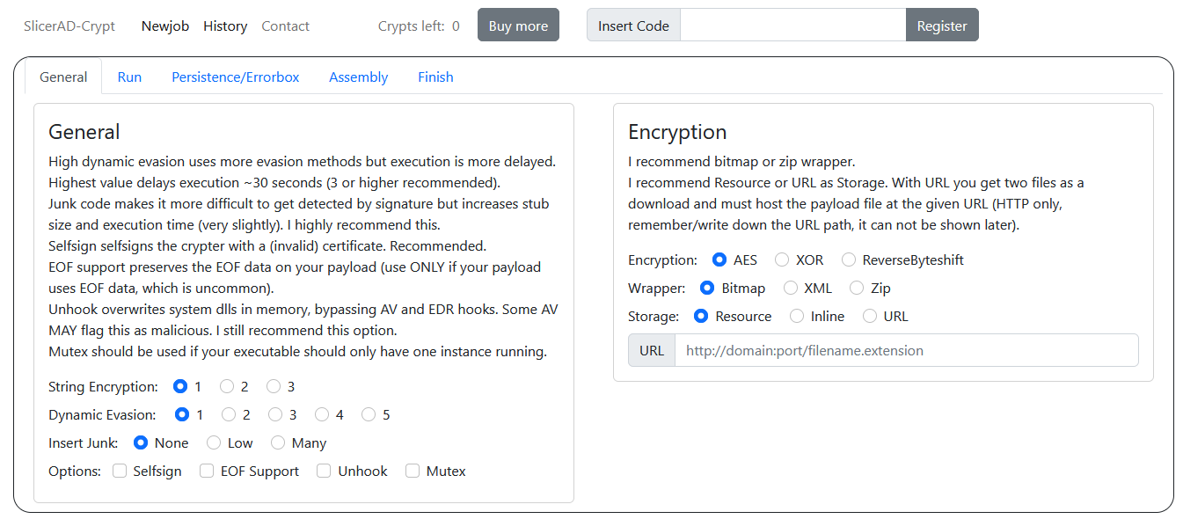Screen dimensions: 1183x519
Task: Switch to the Run tab
Action: (x=129, y=77)
